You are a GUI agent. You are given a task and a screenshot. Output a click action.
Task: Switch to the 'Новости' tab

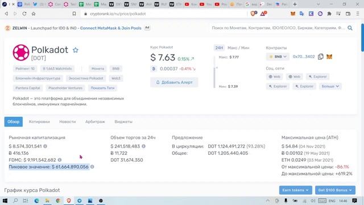click(x=68, y=121)
